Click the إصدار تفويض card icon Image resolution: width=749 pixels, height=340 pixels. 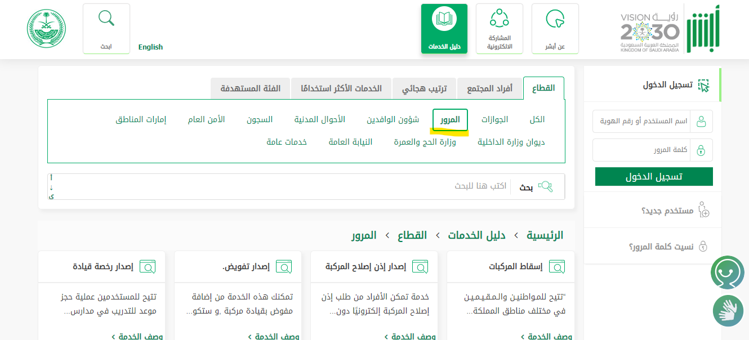point(284,267)
